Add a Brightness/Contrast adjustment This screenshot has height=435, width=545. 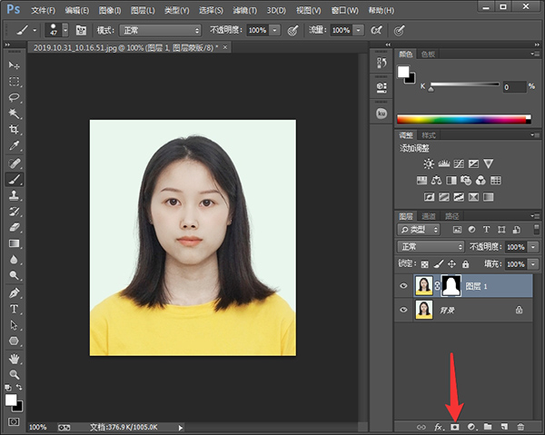(x=428, y=163)
